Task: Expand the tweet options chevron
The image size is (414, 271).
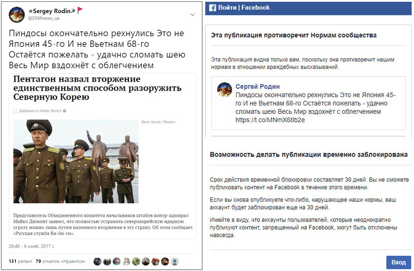Action: pyautogui.click(x=193, y=15)
